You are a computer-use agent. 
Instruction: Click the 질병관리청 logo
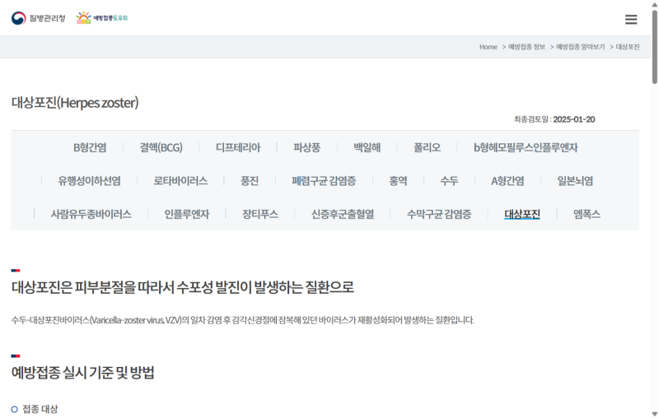coord(38,18)
